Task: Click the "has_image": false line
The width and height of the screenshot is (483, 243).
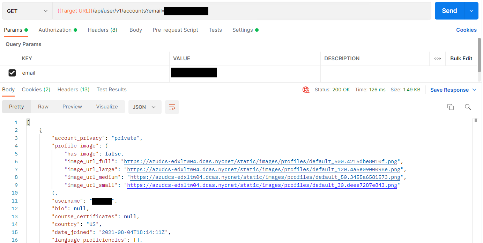Action: tap(94, 154)
